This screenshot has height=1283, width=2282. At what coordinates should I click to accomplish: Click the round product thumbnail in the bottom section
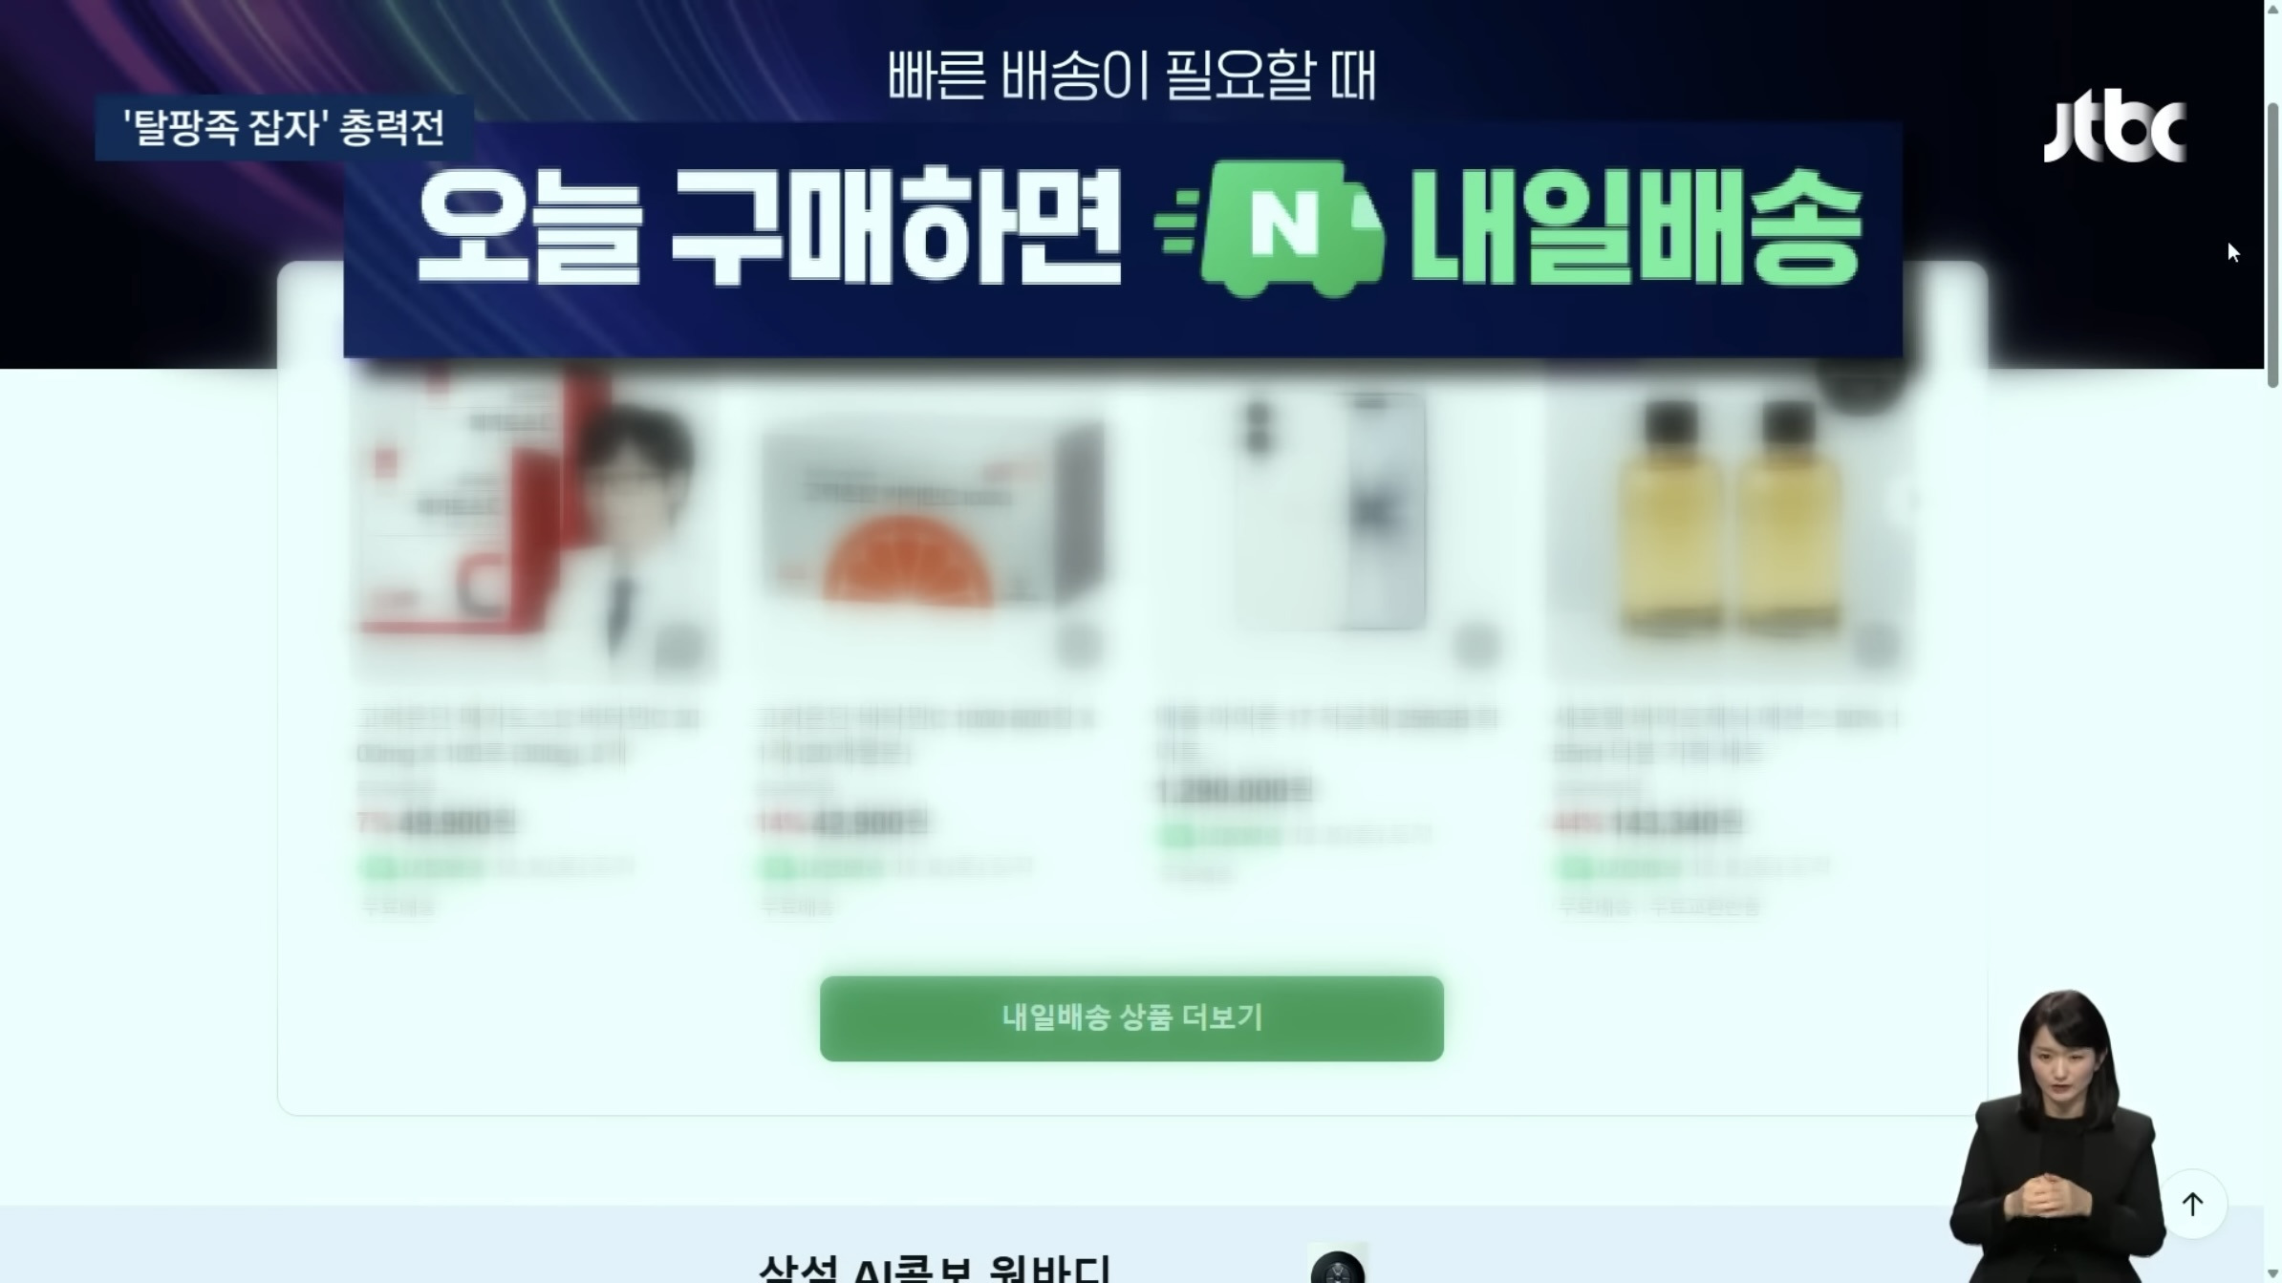[1337, 1265]
